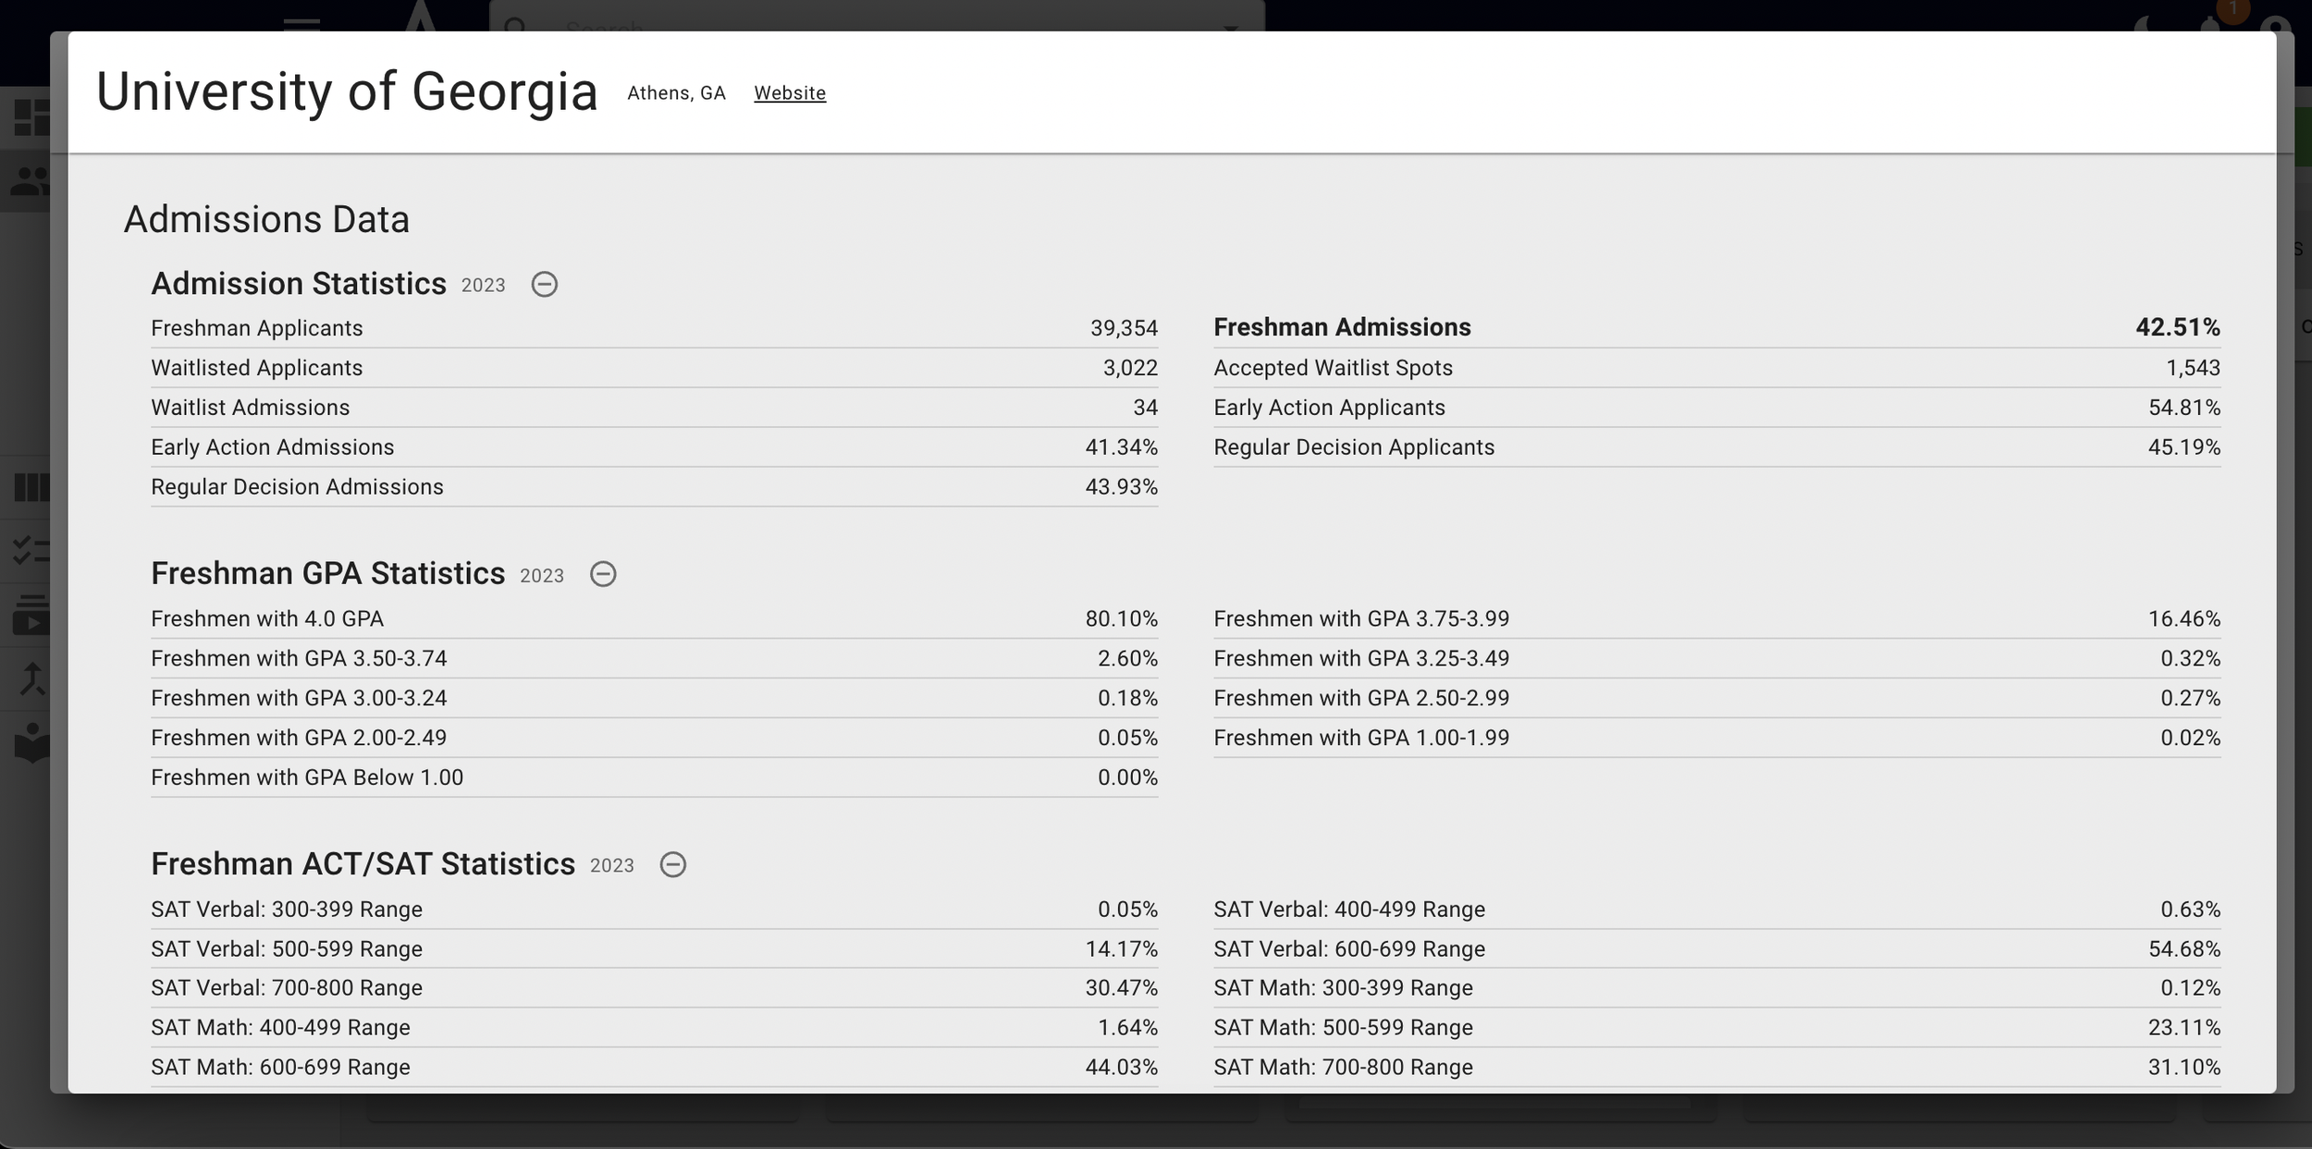The image size is (2312, 1149).
Task: Click the SAT Verbal: 400-499 Range row
Action: 1717,910
